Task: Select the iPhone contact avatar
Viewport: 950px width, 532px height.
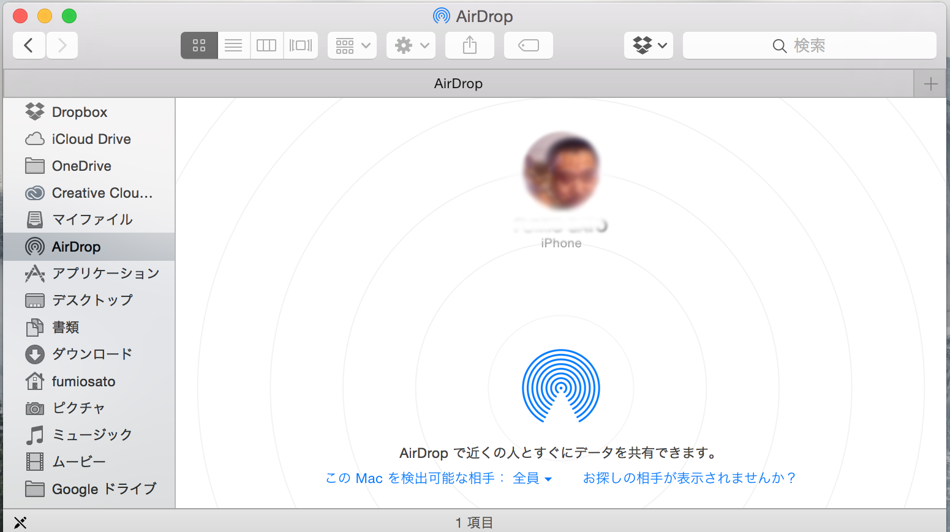Action: [x=561, y=171]
